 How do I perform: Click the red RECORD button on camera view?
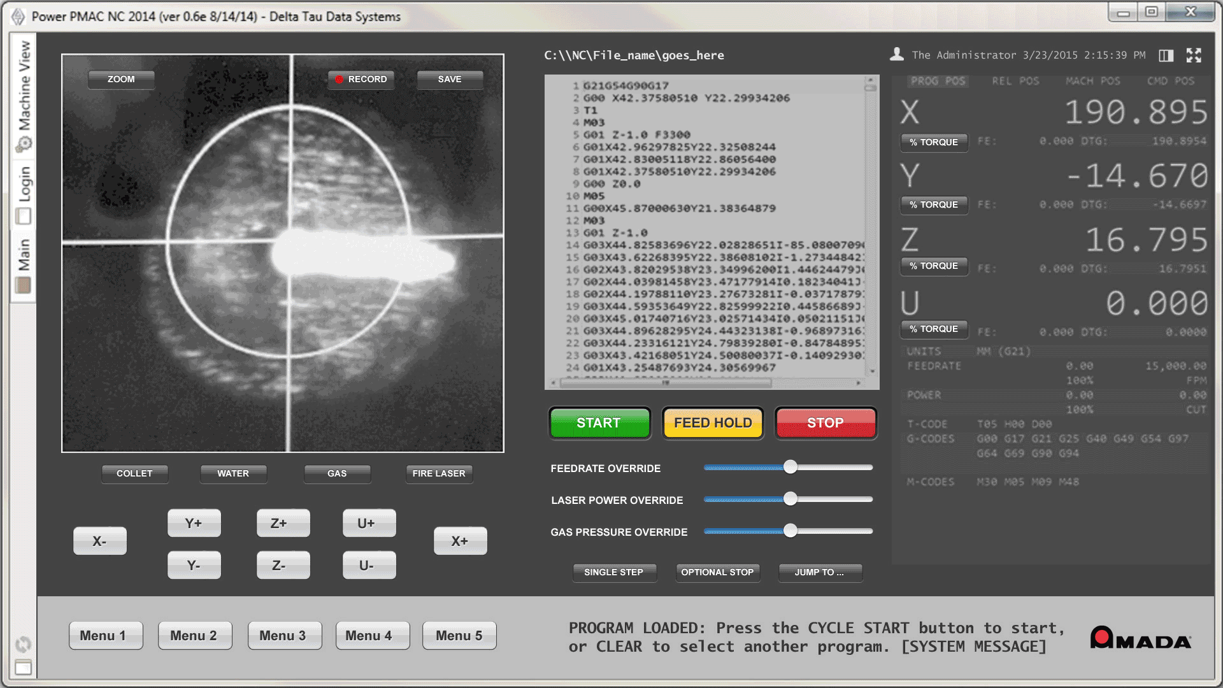(x=361, y=79)
